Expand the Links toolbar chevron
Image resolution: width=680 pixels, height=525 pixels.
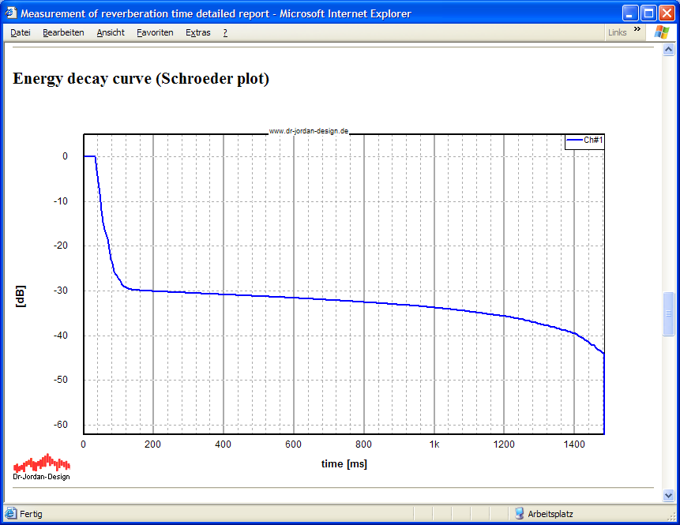point(637,30)
